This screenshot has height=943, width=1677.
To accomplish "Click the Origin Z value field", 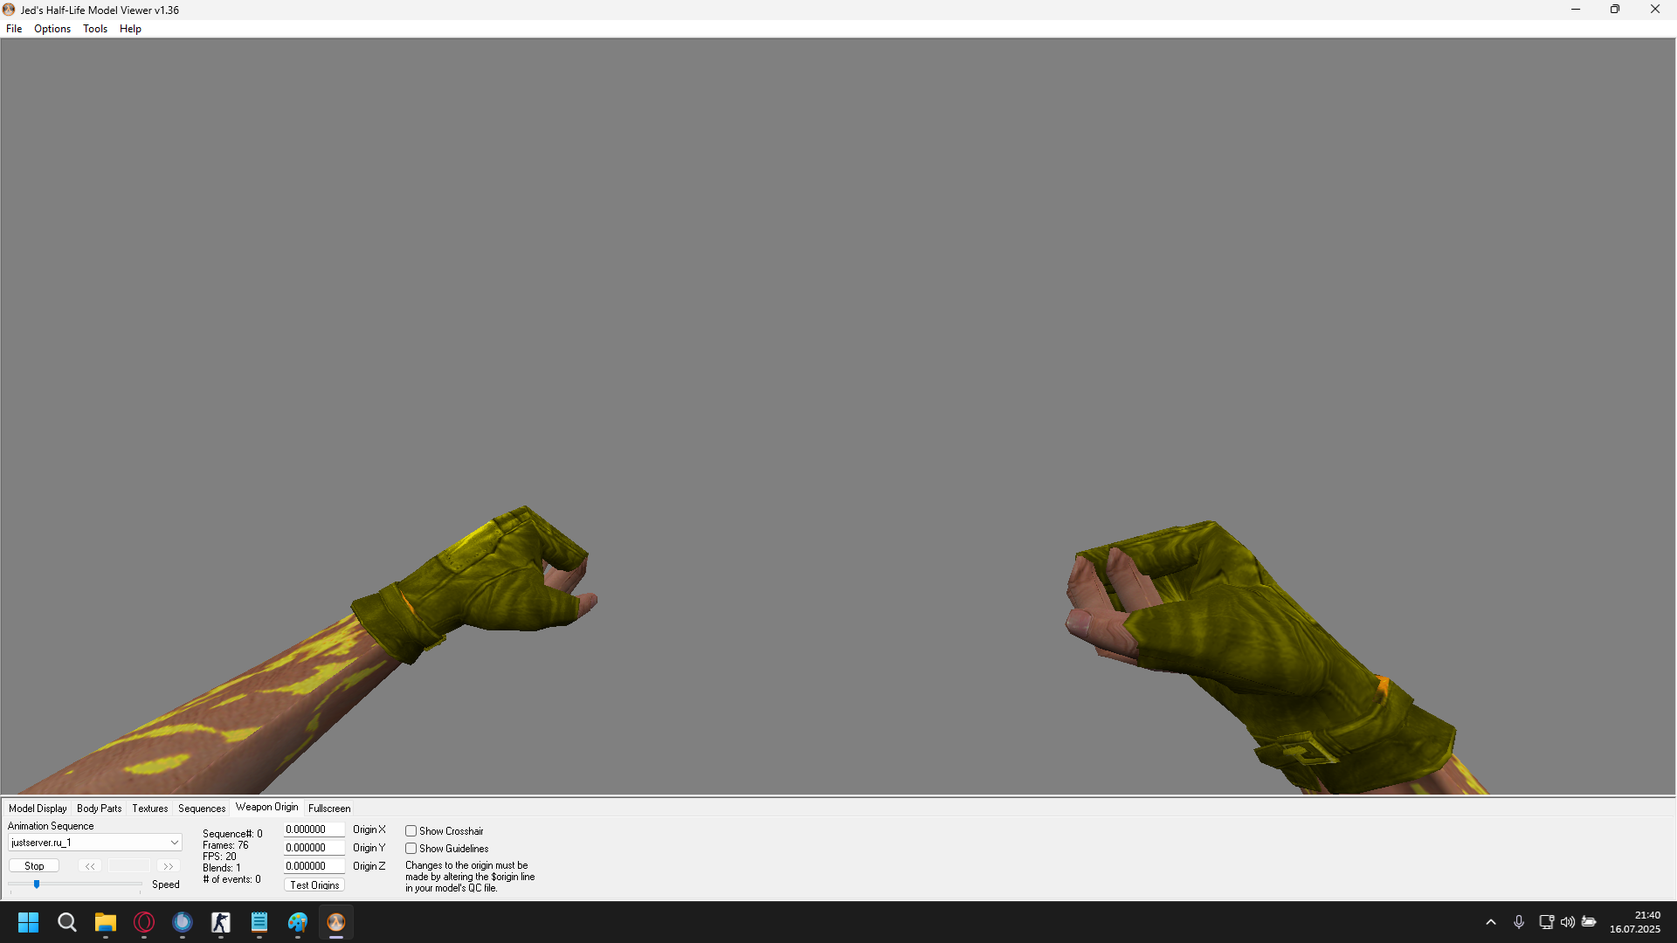I will pyautogui.click(x=314, y=866).
